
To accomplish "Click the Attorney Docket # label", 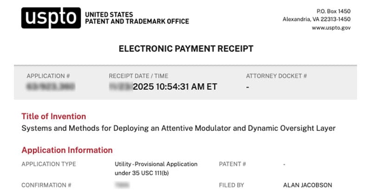I will pos(276,76).
